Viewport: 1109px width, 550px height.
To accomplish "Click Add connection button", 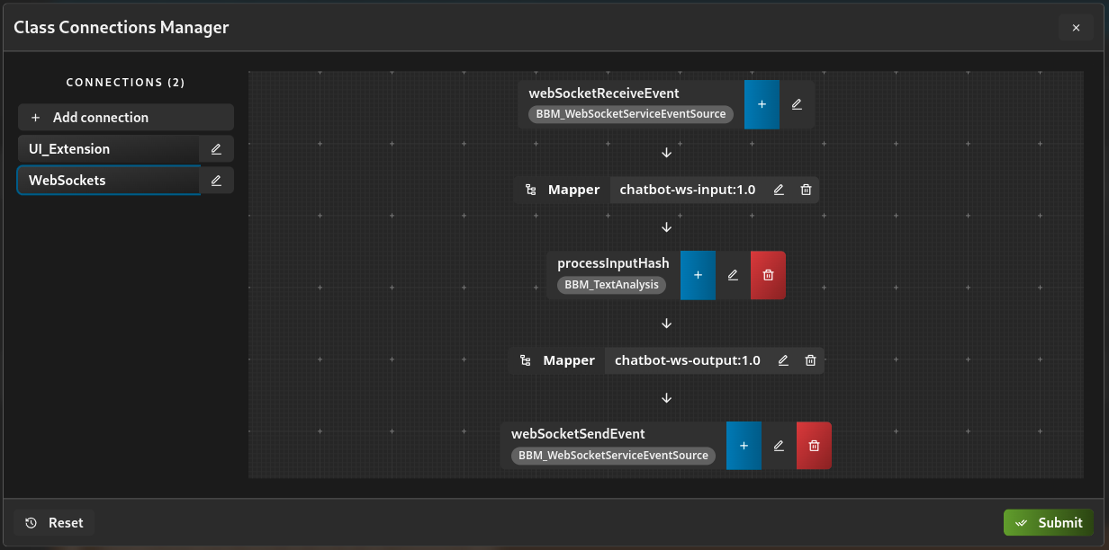I will click(x=126, y=118).
